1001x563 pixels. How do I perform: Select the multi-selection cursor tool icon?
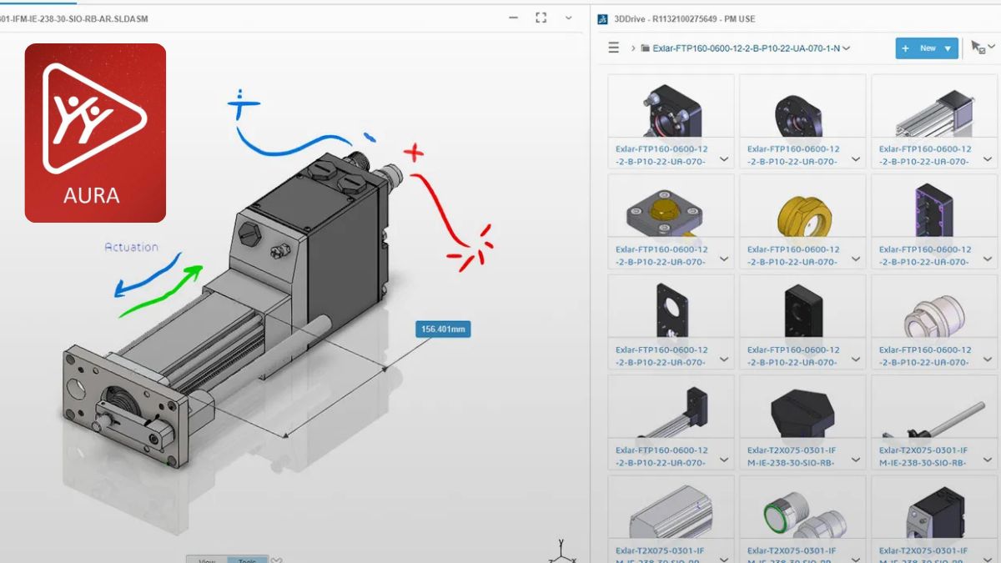coord(974,46)
